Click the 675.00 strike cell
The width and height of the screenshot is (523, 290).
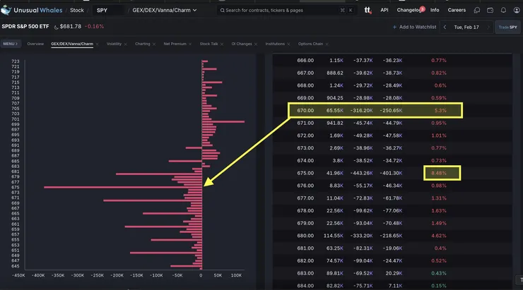(x=305, y=173)
